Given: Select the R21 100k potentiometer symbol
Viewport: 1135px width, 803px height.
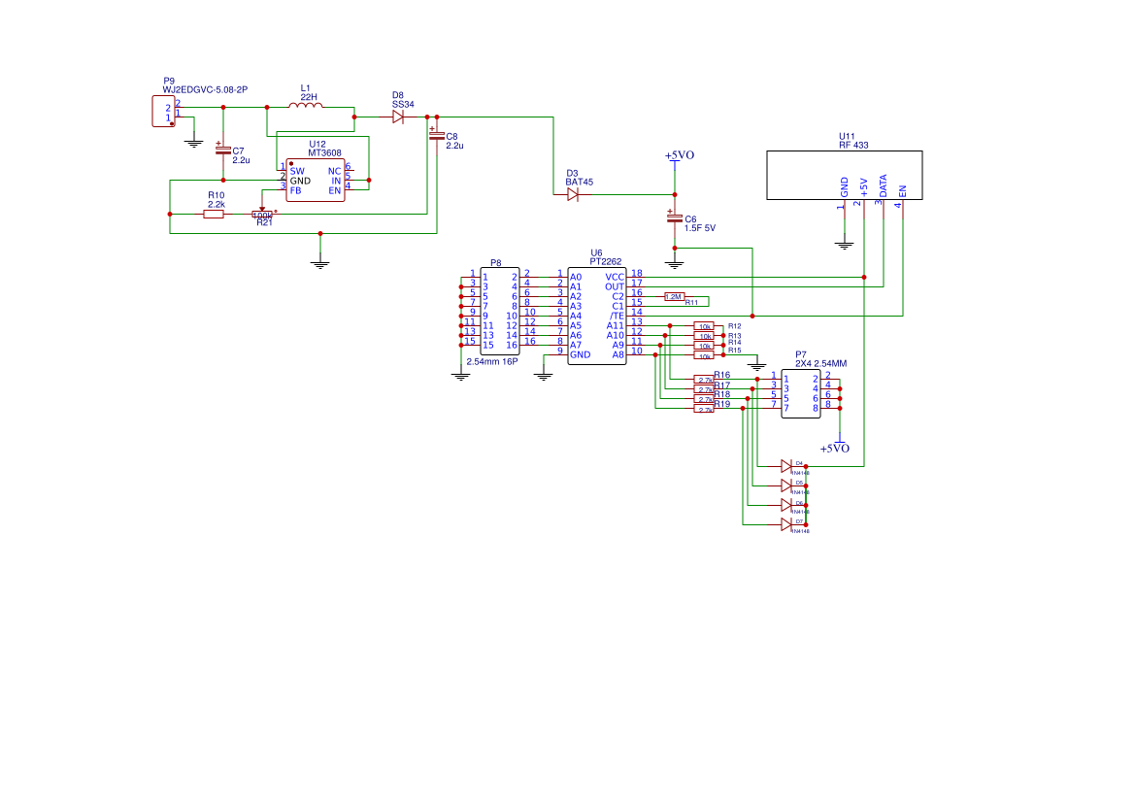Looking at the screenshot, I should click(262, 214).
